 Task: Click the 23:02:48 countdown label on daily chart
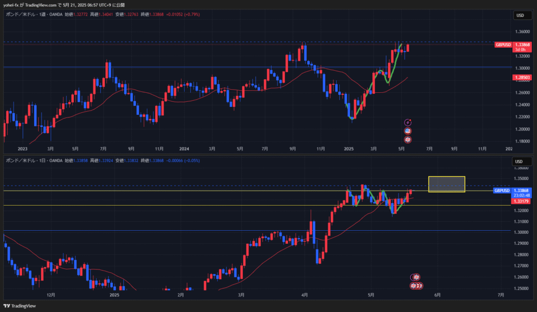521,196
